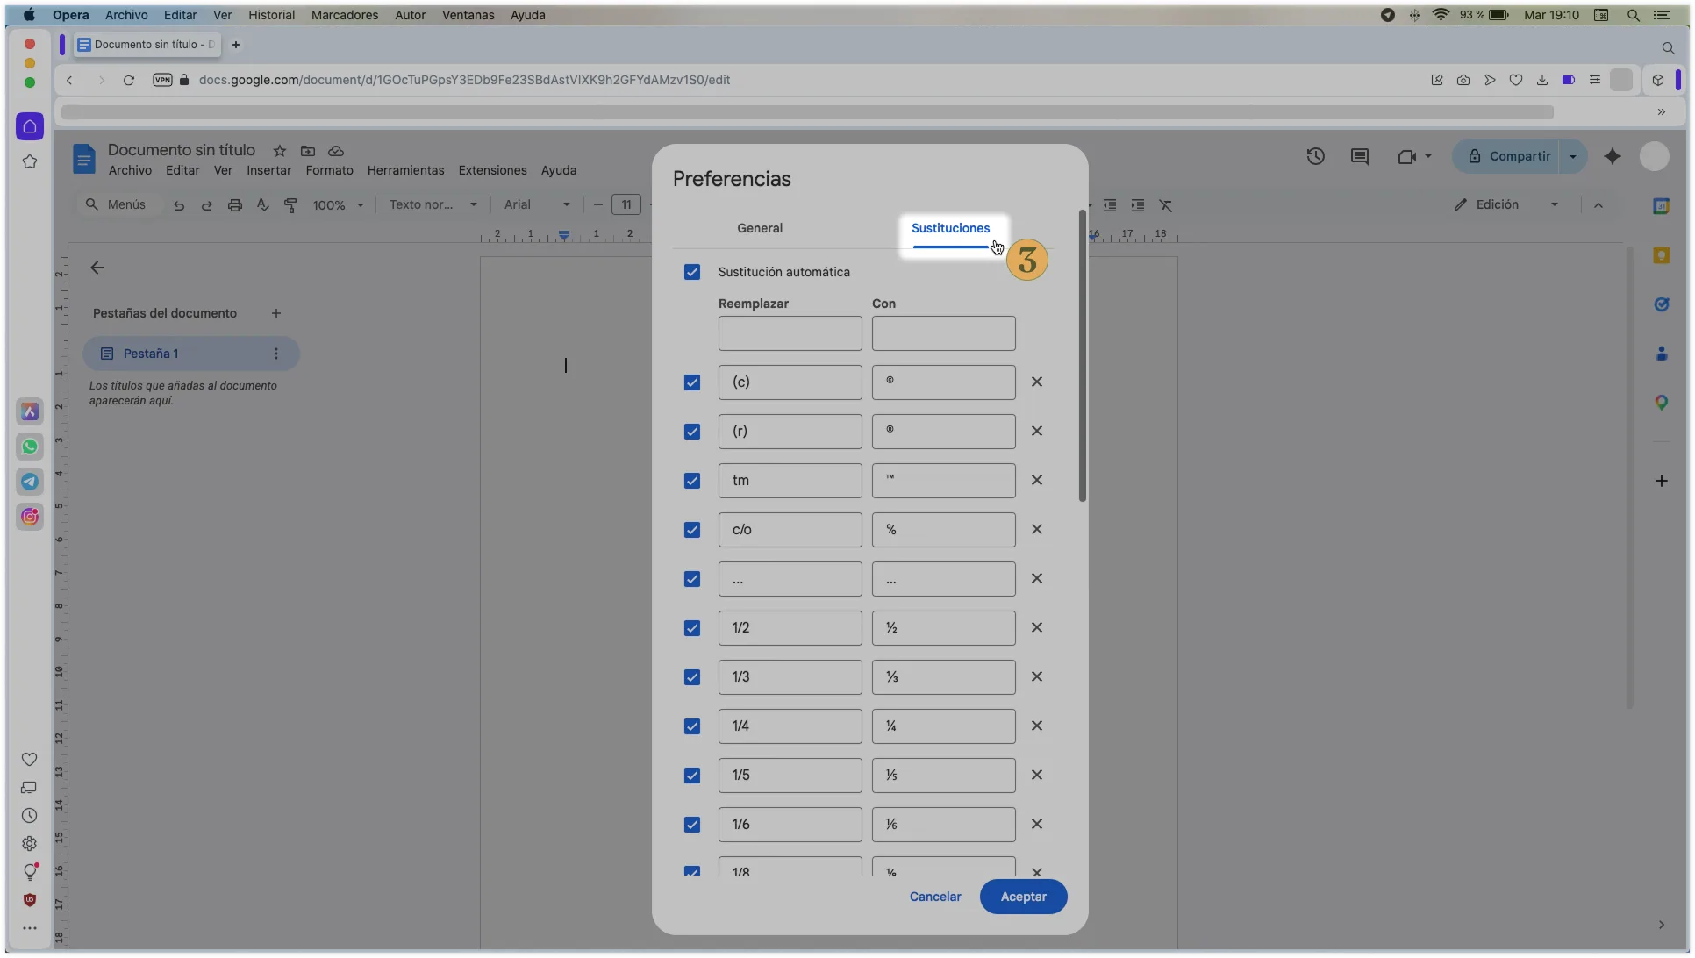Image resolution: width=1695 pixels, height=958 pixels.
Task: Uncheck the tm substitution checkbox
Action: [x=692, y=481]
